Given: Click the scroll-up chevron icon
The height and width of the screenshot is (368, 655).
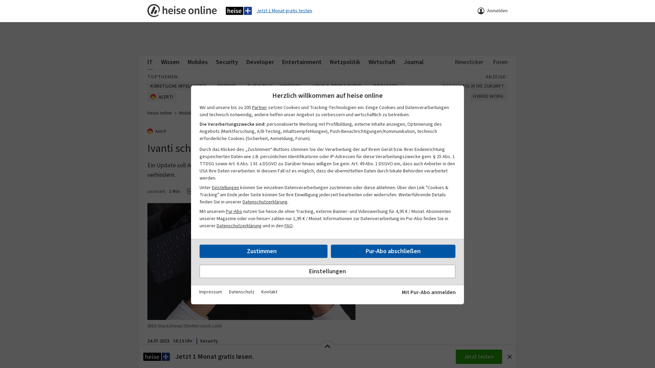Looking at the screenshot, I should click(x=327, y=346).
